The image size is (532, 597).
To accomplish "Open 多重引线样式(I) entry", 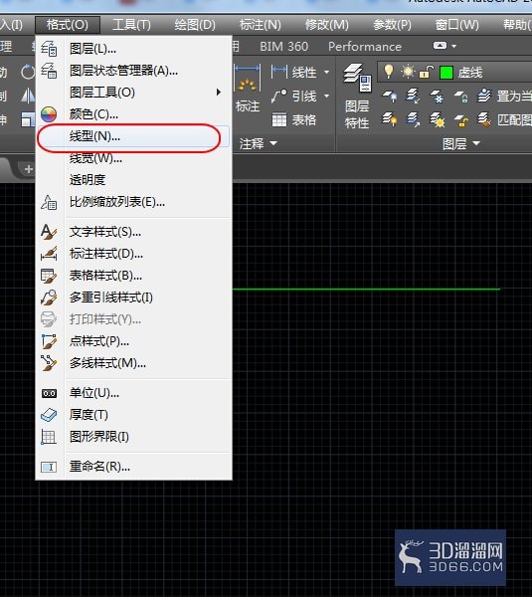I will (133, 298).
